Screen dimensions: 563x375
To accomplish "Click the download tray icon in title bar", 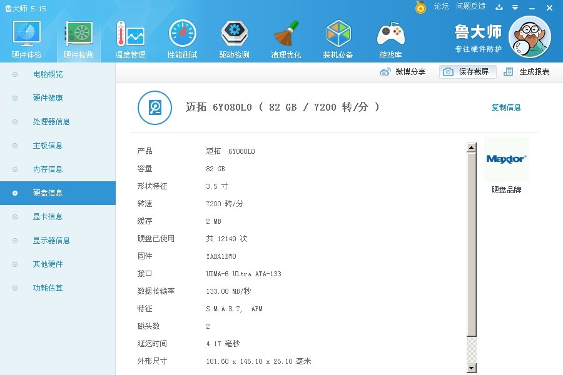I will pos(499,7).
